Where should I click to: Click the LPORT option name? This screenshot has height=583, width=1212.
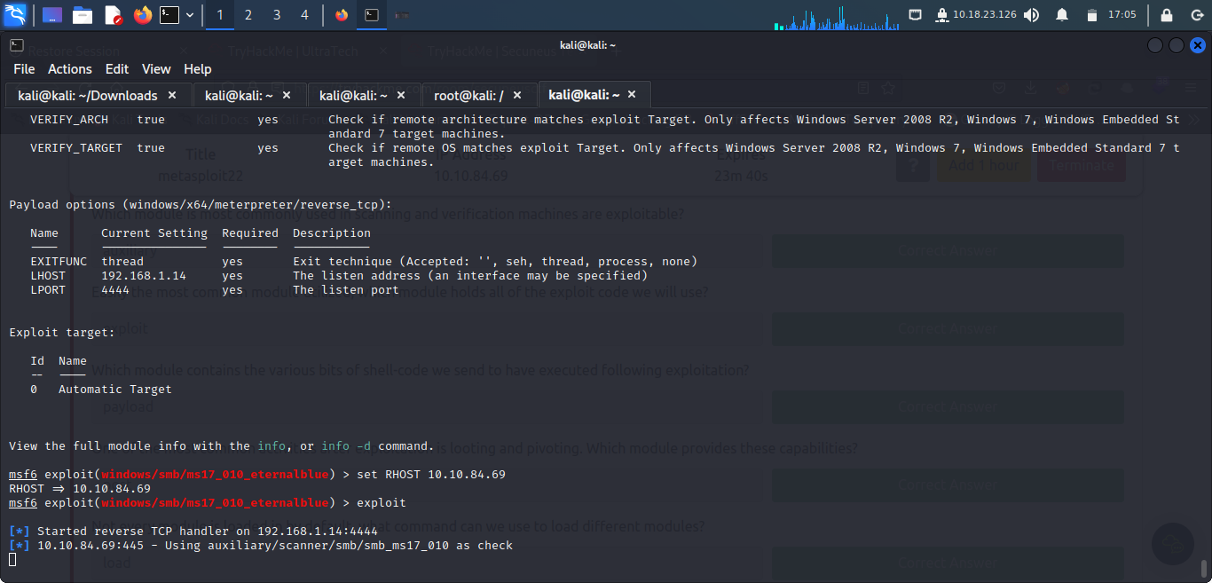tap(48, 290)
